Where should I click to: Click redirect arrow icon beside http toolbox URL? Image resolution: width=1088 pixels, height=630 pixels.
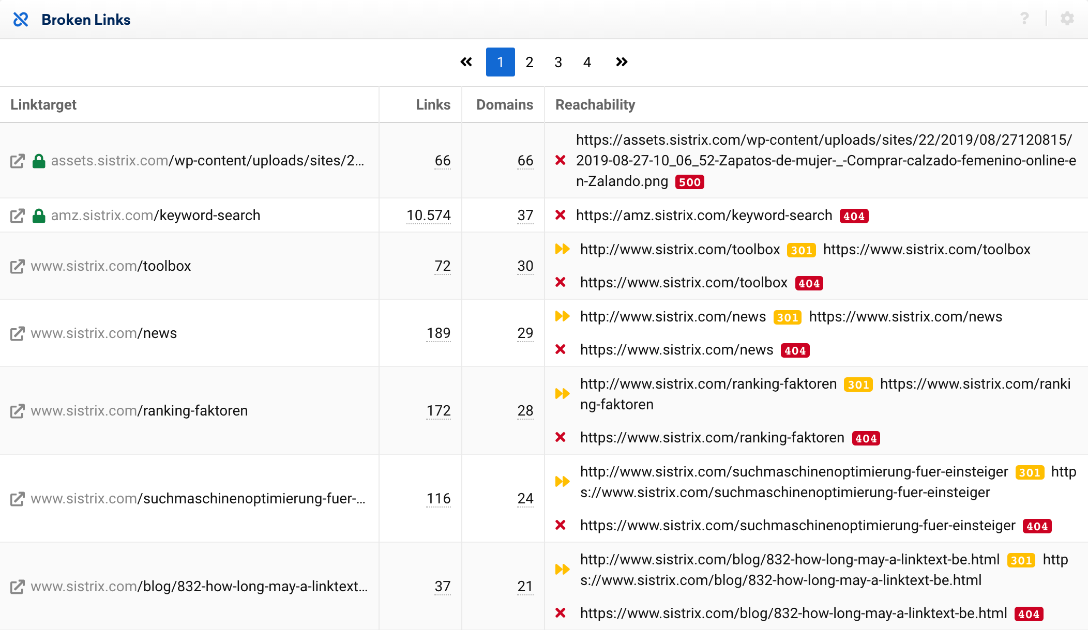click(563, 249)
